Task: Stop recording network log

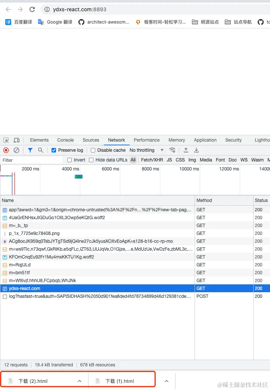Action: click(6, 150)
